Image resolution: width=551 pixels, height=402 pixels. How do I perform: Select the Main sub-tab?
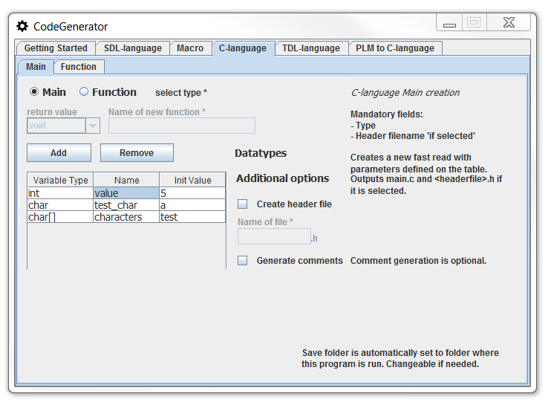pos(36,67)
